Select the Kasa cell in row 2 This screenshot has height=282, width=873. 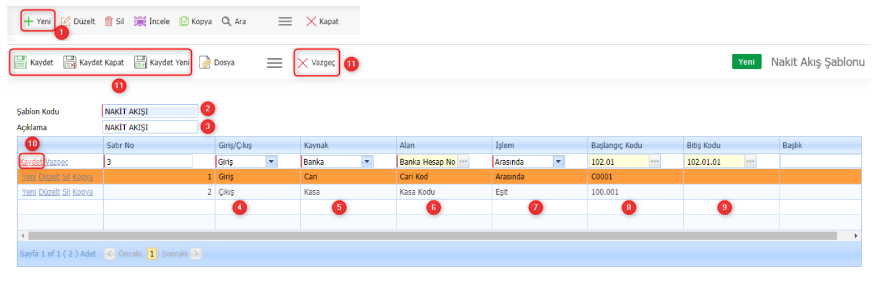[348, 192]
